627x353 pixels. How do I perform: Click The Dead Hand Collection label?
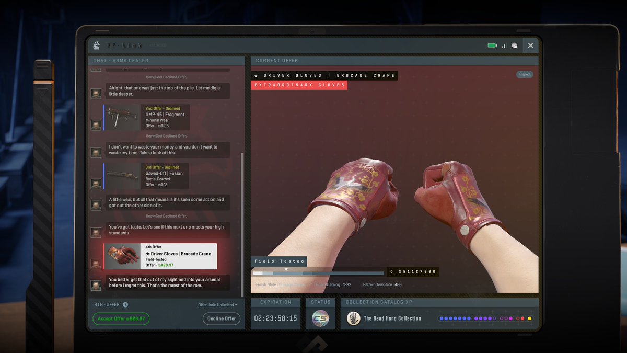[x=392, y=318]
